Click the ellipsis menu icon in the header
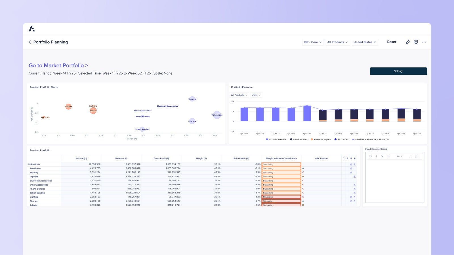454x255 pixels. coord(424,42)
